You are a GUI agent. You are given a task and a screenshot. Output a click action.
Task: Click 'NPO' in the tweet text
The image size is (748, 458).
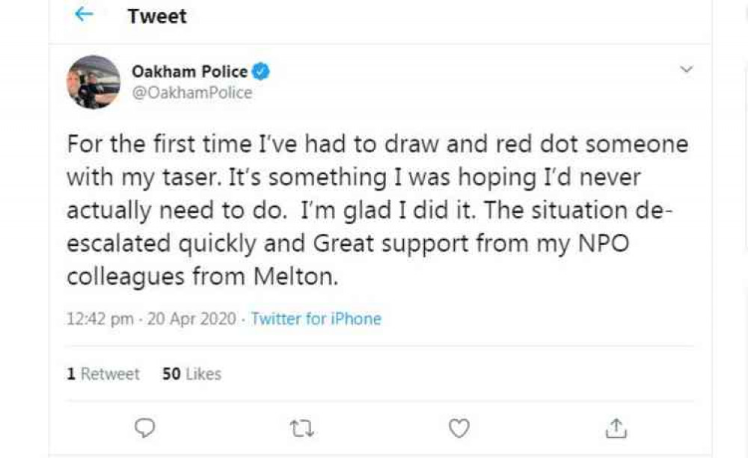603,243
